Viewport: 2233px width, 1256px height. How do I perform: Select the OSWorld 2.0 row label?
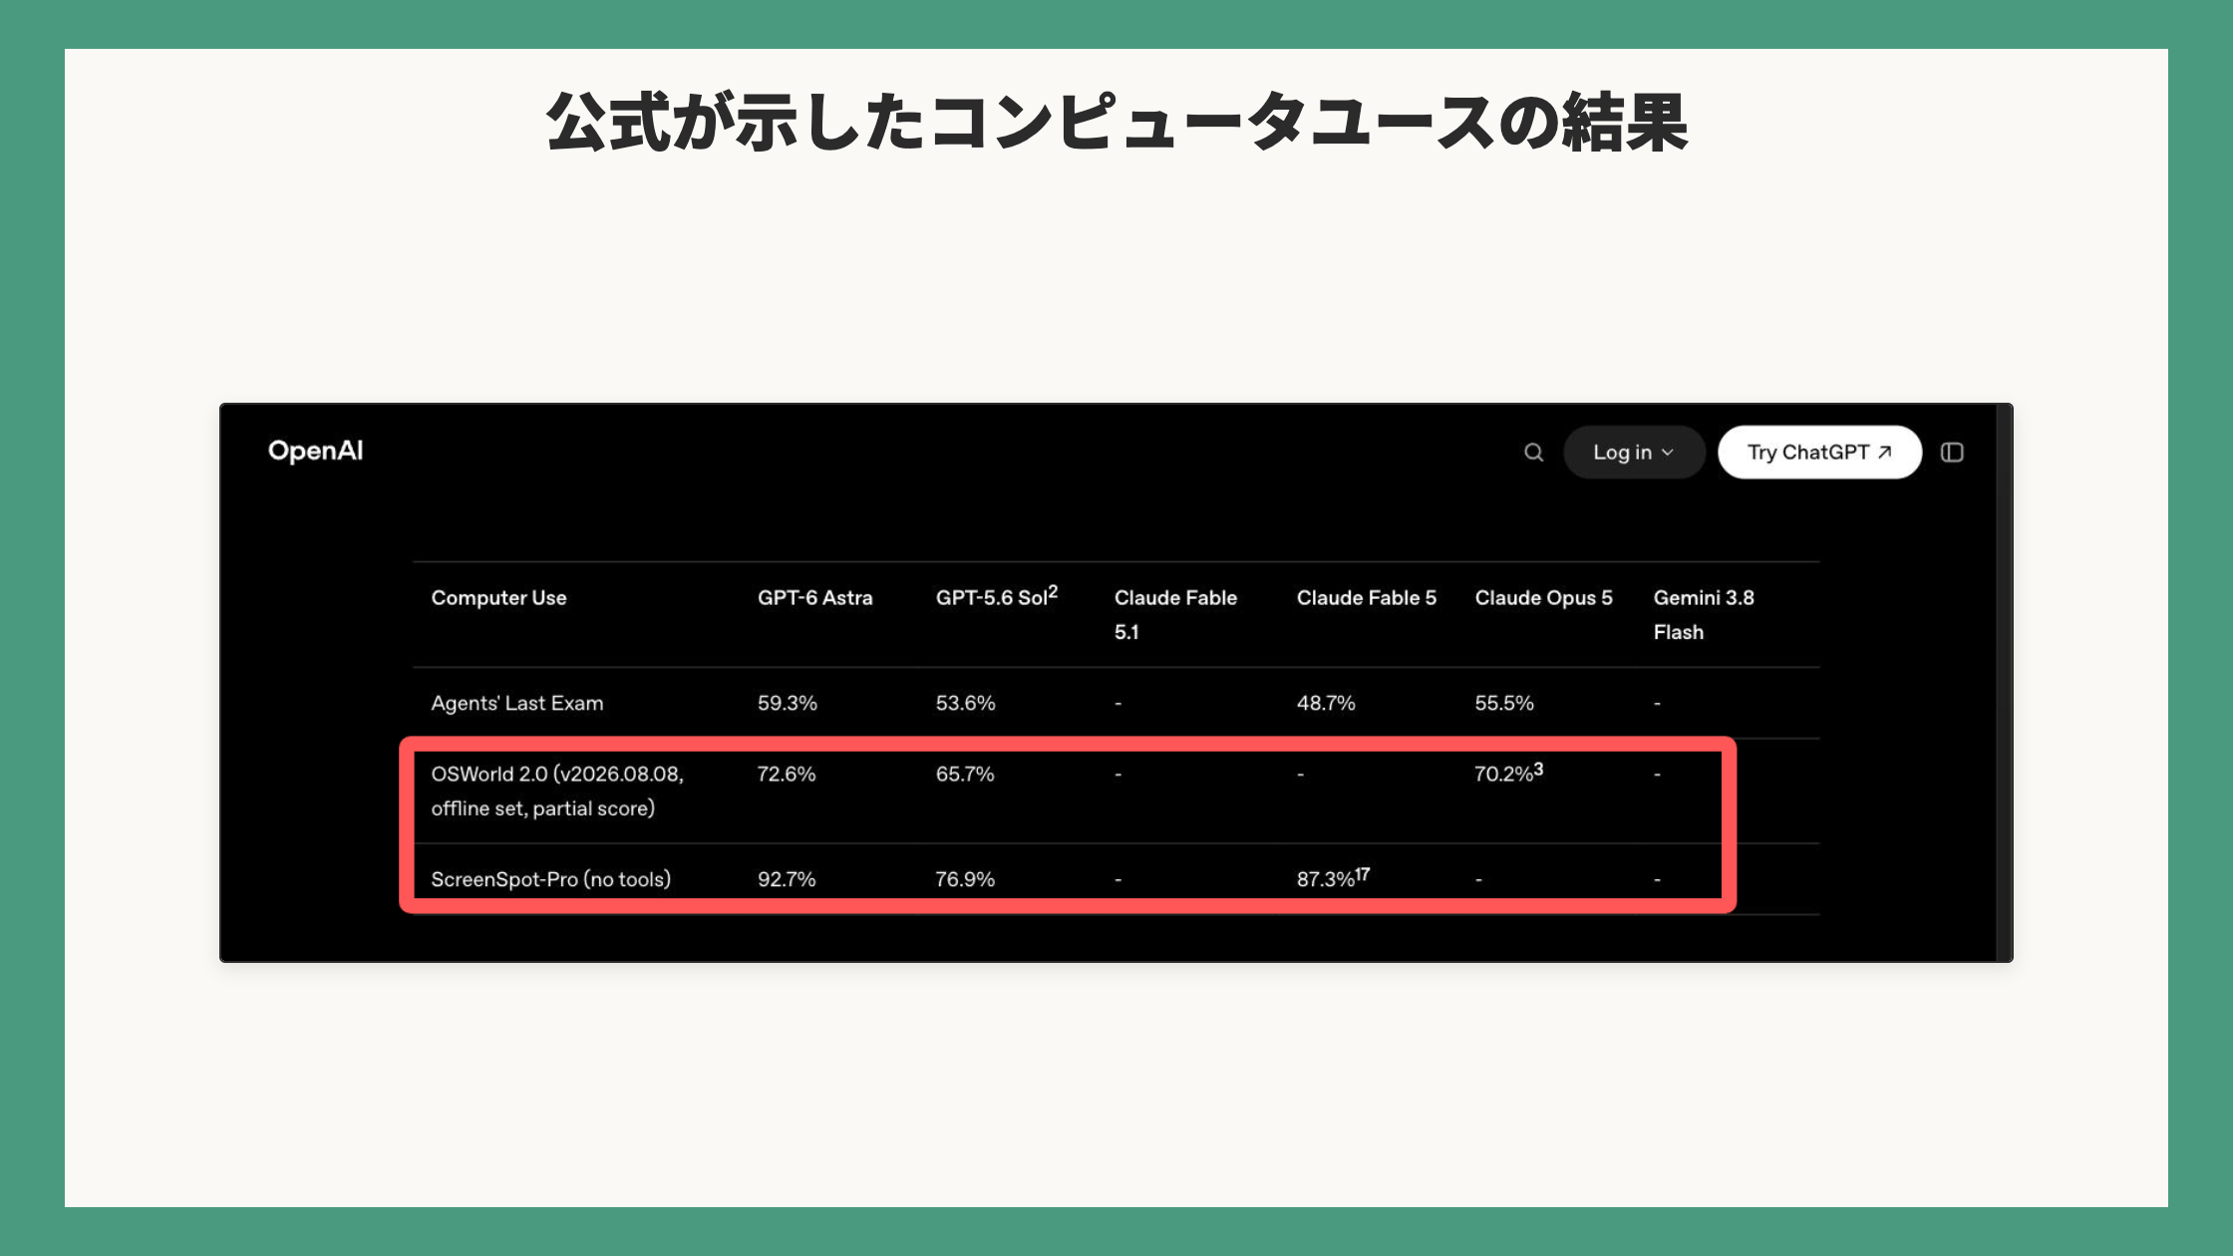557,791
